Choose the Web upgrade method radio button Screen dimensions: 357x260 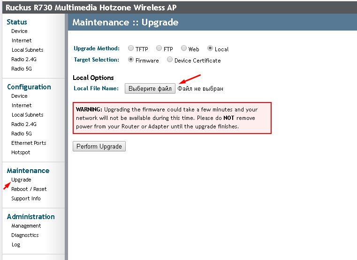[184, 48]
